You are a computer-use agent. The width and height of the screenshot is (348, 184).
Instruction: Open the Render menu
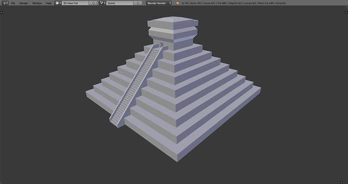click(x=24, y=3)
